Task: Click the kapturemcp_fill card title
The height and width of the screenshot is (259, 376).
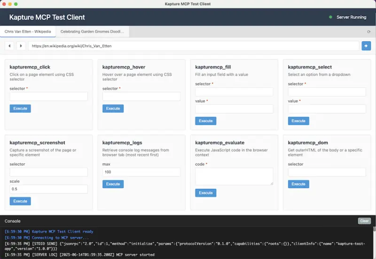Action: click(213, 67)
